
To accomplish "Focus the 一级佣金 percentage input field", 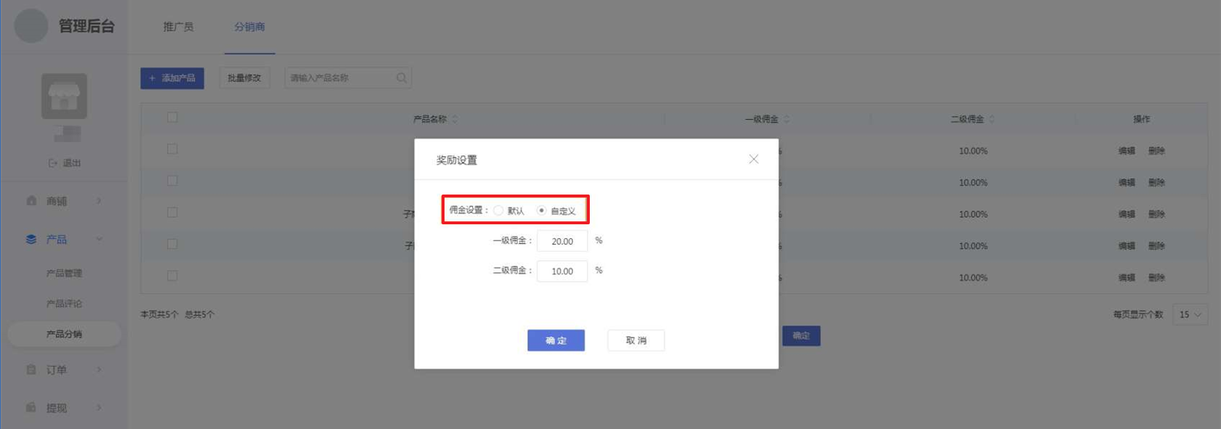I will [562, 241].
